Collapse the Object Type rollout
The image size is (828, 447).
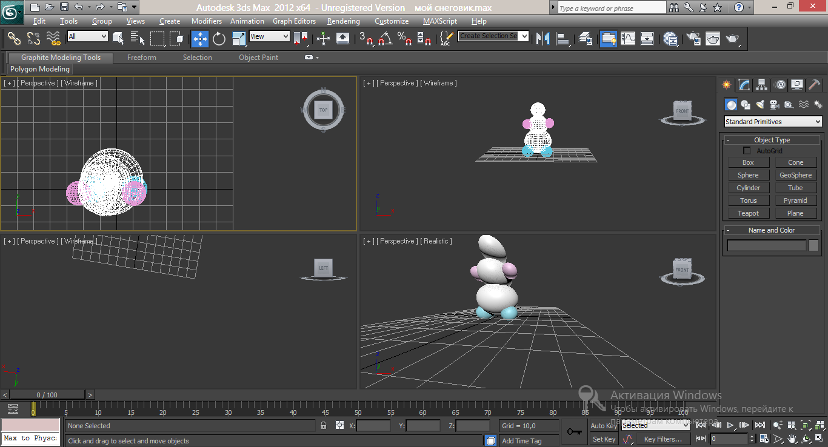pyautogui.click(x=772, y=140)
